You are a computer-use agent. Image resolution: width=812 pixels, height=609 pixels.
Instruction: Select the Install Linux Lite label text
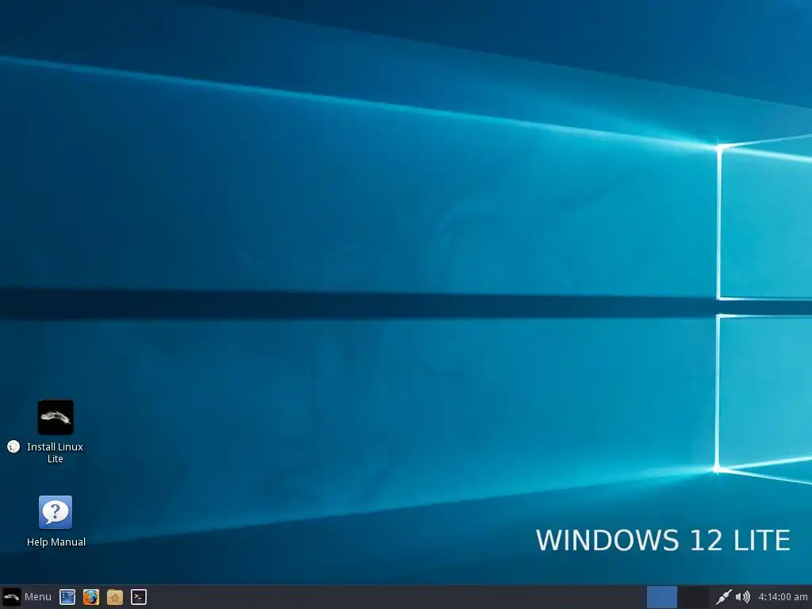pos(55,453)
